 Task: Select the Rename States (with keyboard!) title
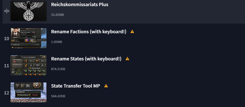tap(86, 59)
